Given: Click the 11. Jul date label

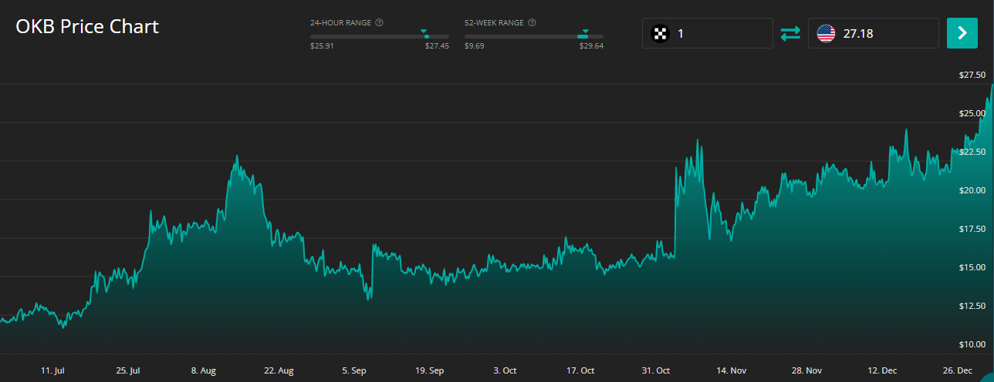Looking at the screenshot, I should [x=52, y=371].
